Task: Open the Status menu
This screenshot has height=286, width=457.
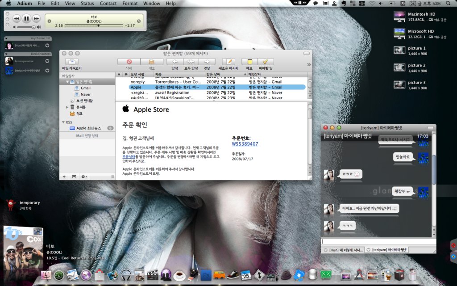Action: pos(87,3)
